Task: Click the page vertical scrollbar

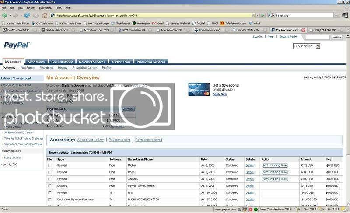Action: click(348, 120)
